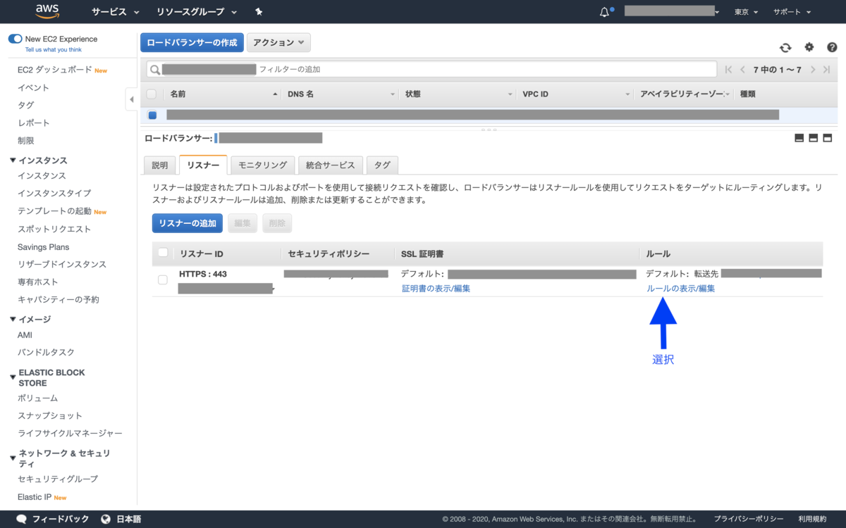Expand the 東京 region selector
Screen dimensions: 846x528
745,11
